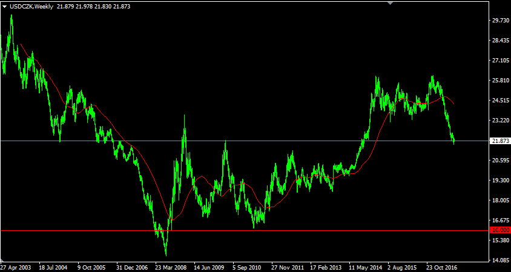The height and width of the screenshot is (272, 511).
Task: Click the 23 Mar 2008 date label
Action: 170,267
